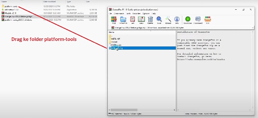Click the up scroll arrow in comment pane
The image size is (258, 118).
(x=253, y=32)
